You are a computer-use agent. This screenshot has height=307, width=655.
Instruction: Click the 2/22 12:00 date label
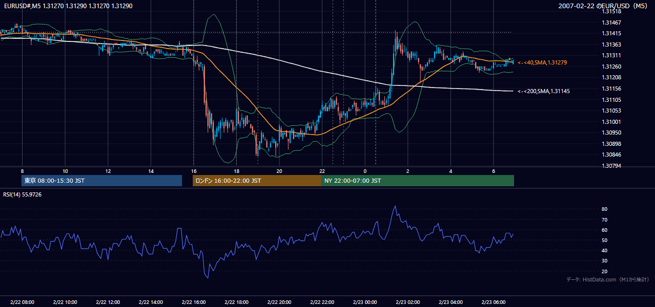point(108,302)
